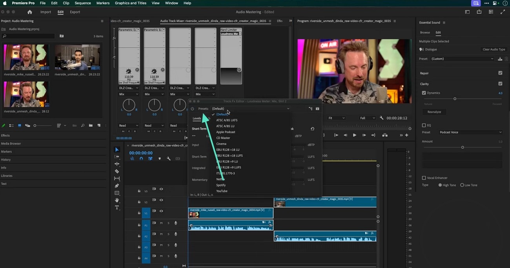
Task: Select the Type tool
Action: pos(117,208)
